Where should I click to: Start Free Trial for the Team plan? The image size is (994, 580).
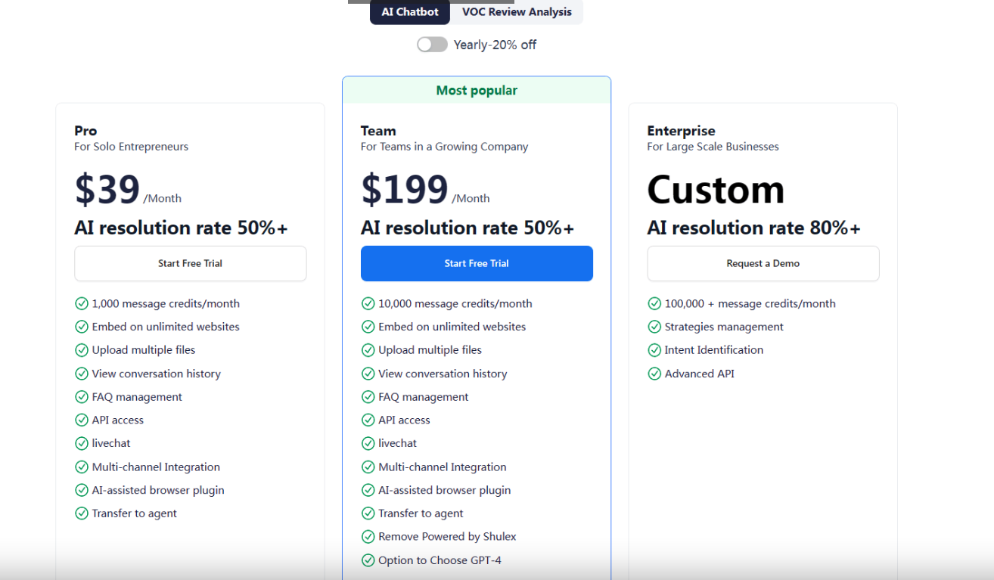pos(477,264)
